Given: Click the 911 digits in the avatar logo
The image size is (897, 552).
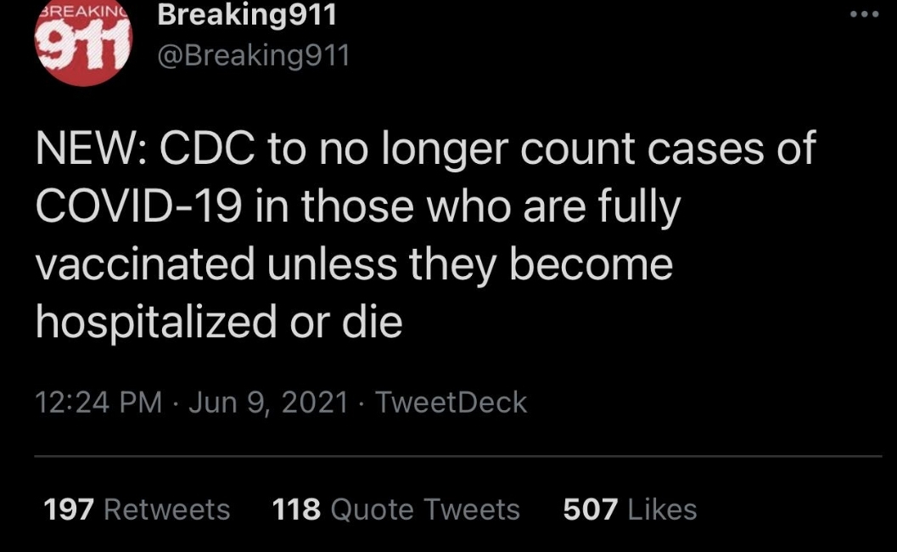Looking at the screenshot, I should click(x=82, y=45).
